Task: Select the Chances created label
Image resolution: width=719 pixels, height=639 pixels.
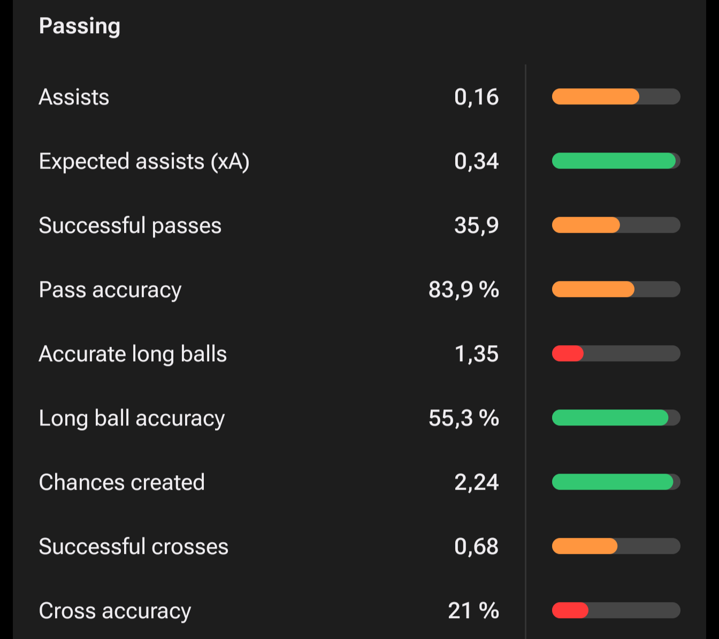Action: point(122,482)
